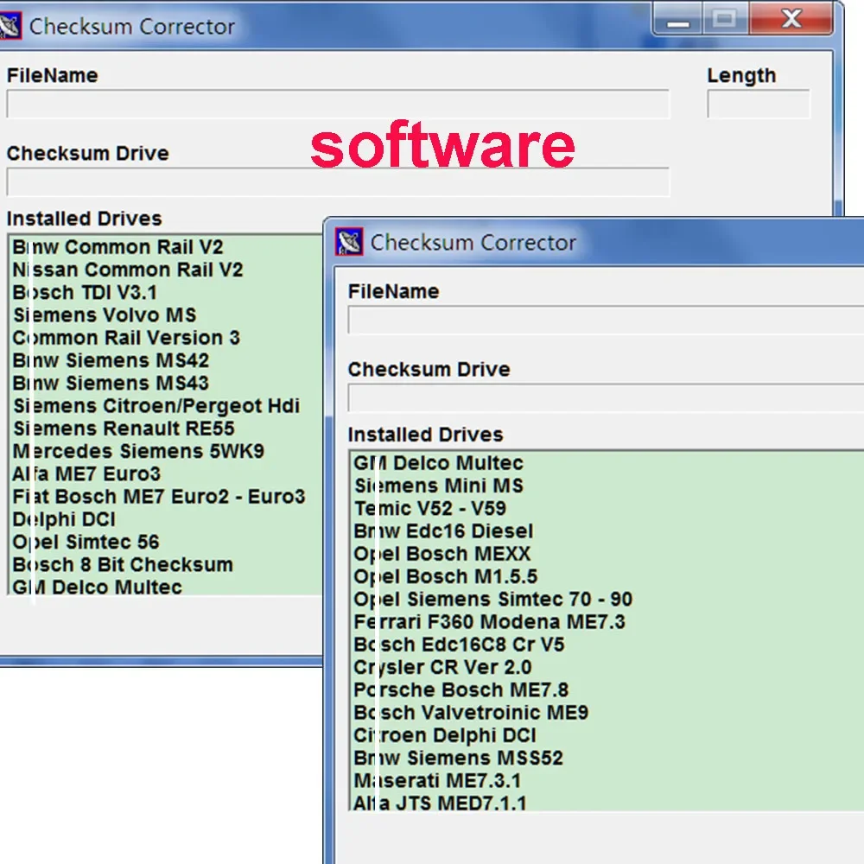Click the front Checksum Corrector window icon

[349, 241]
